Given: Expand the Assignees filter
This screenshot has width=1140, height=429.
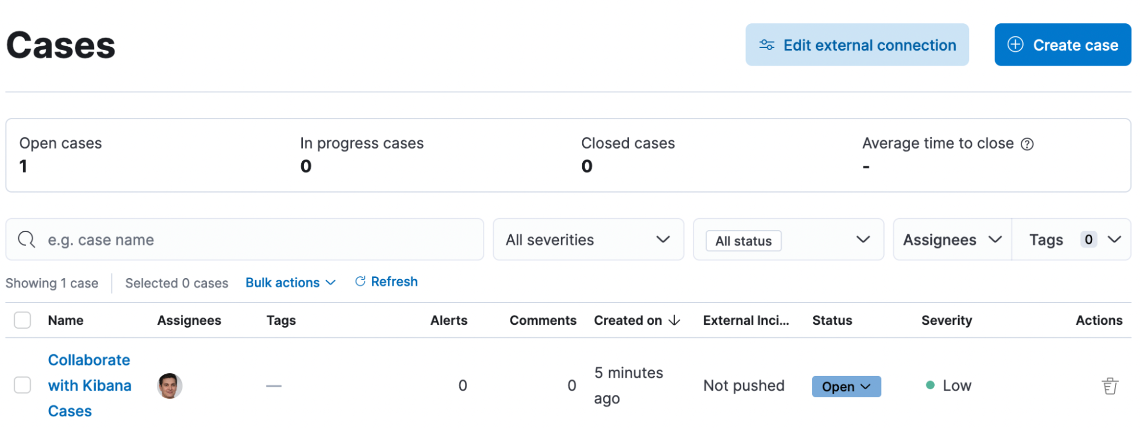Looking at the screenshot, I should point(952,240).
